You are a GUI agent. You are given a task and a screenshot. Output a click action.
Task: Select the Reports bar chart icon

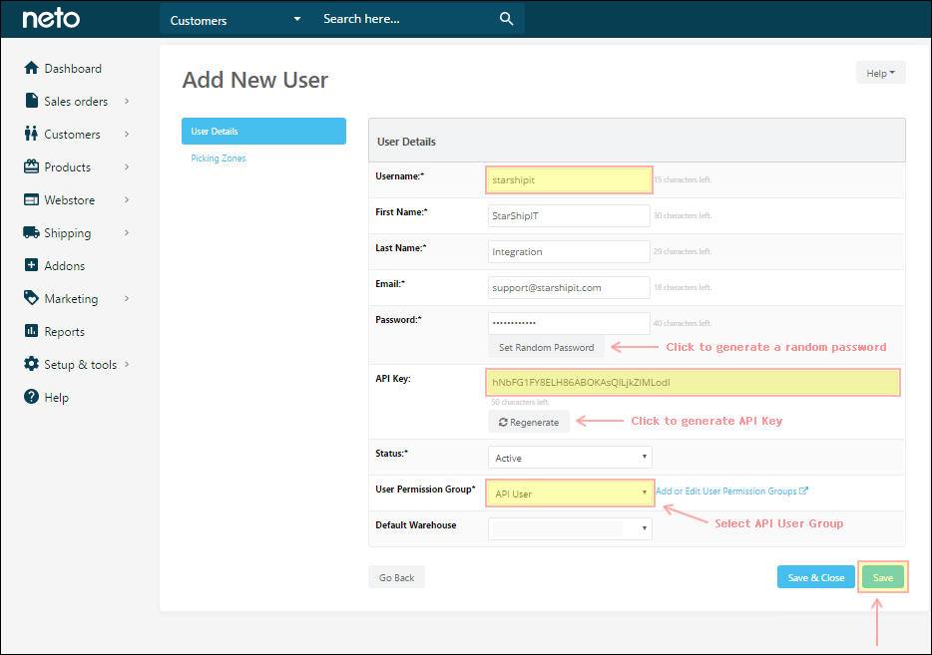(33, 331)
